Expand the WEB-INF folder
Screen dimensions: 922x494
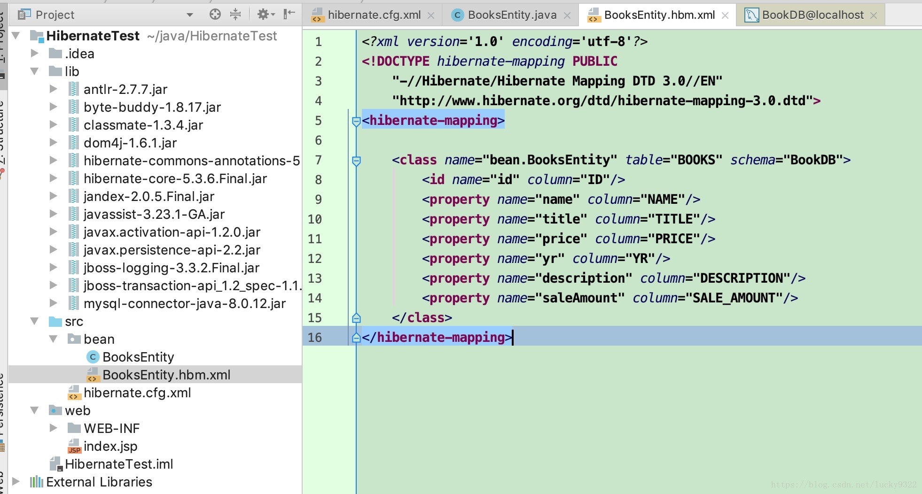[x=53, y=428]
